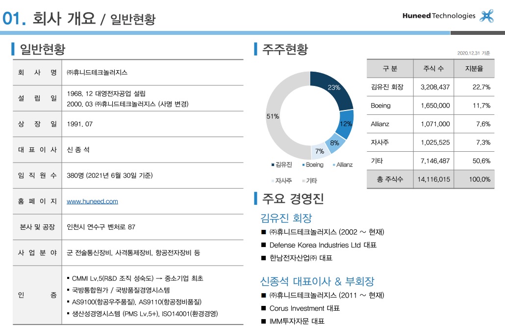Click the 인천시 연수구 벤처로 87 address
The height and width of the screenshot is (328, 505).
[x=101, y=227]
